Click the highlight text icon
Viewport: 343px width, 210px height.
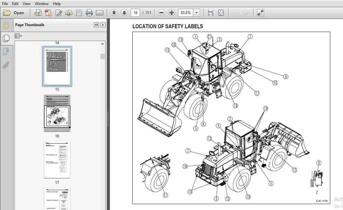246,13
